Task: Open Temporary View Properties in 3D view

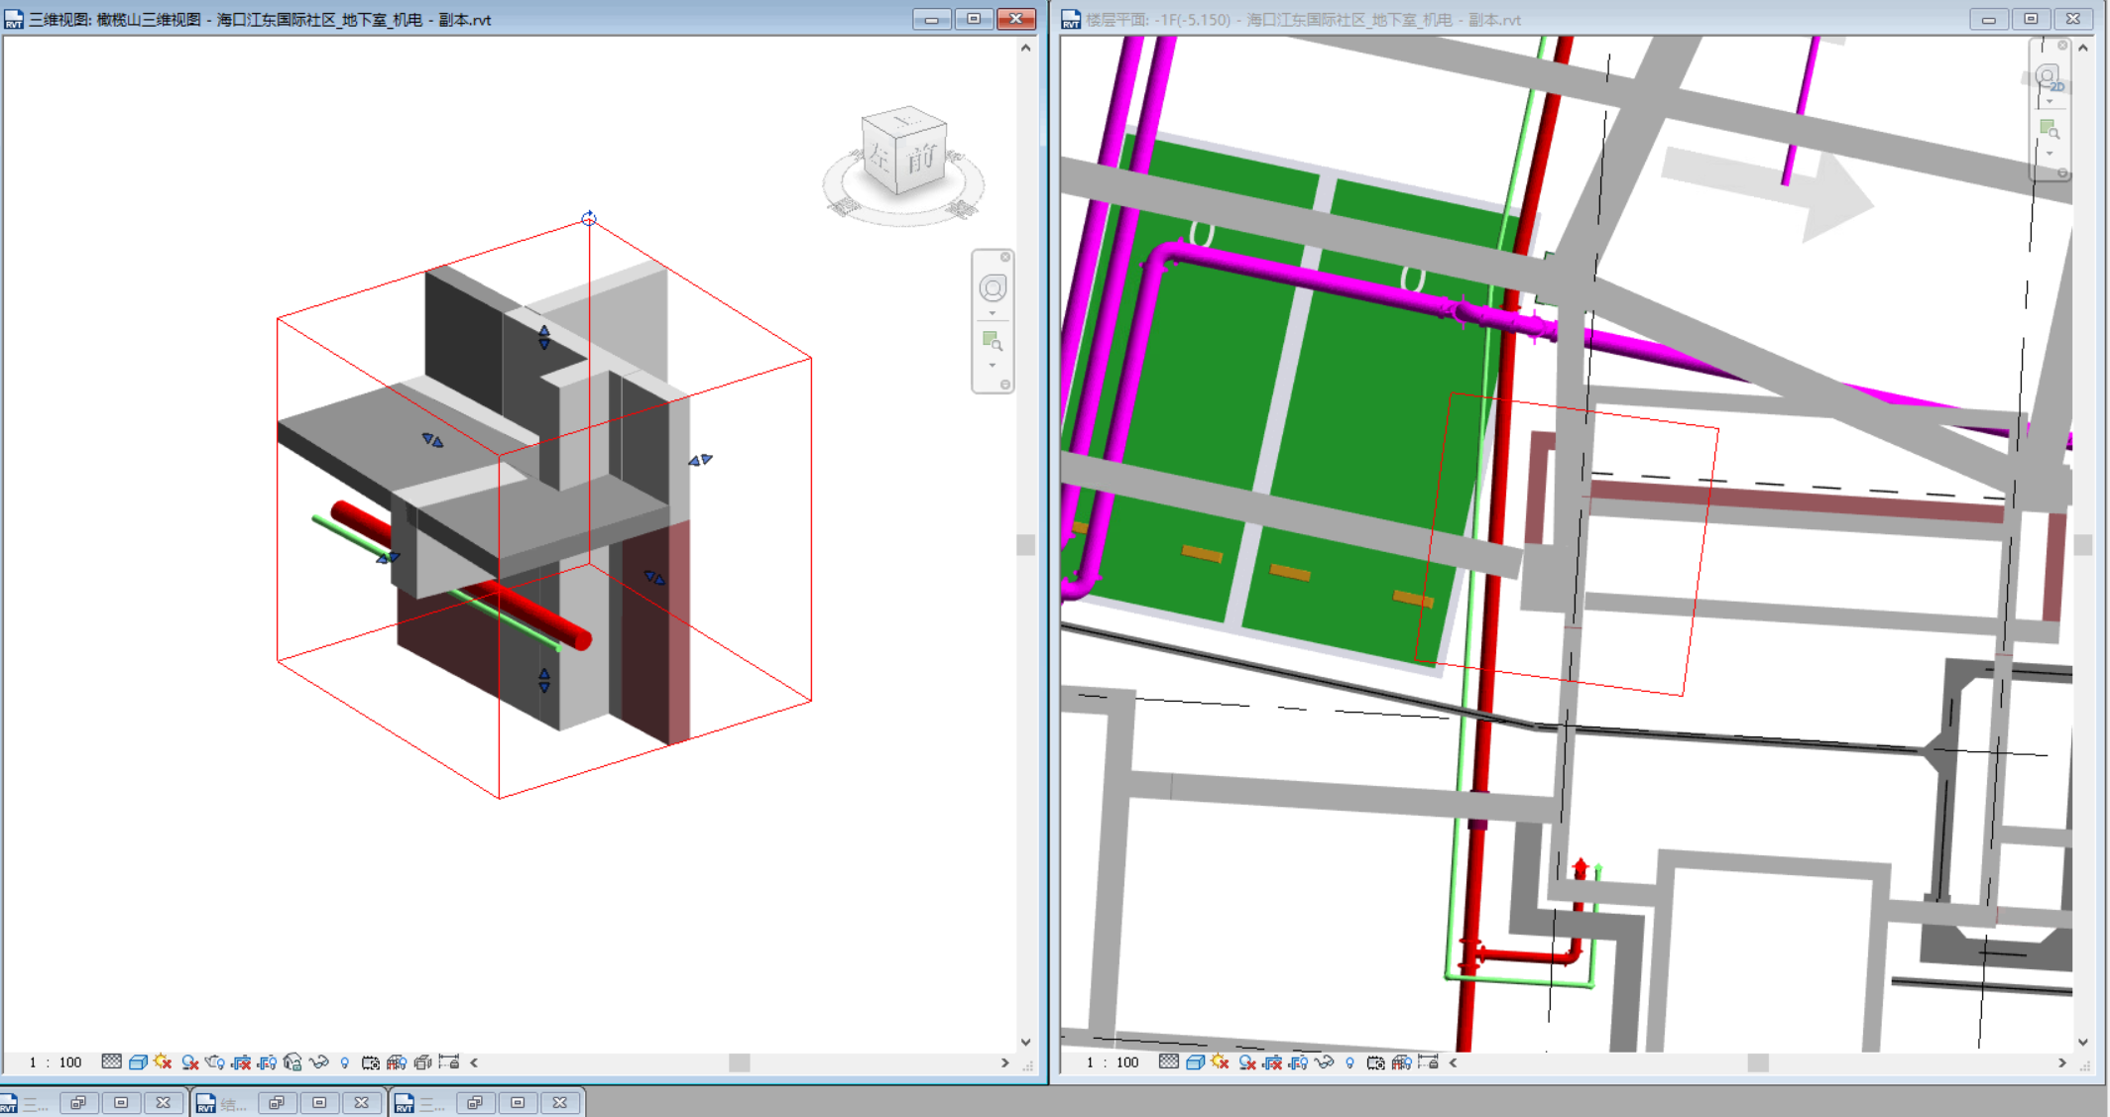Action: point(370,1062)
